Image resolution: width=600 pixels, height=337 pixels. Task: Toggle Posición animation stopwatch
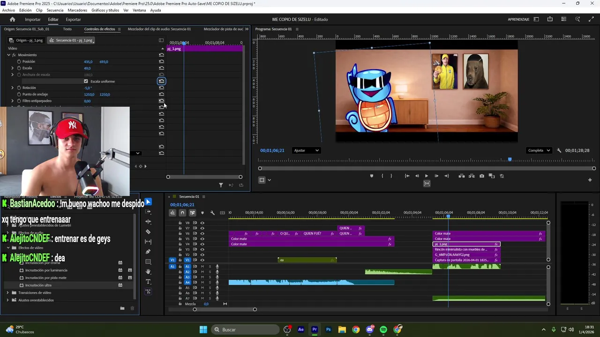click(19, 61)
